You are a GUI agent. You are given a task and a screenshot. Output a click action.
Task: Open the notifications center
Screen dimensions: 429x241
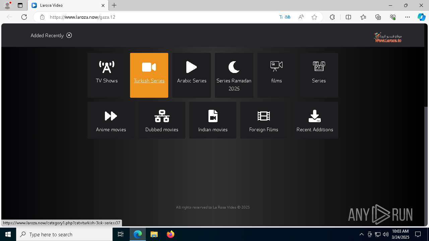pyautogui.click(x=418, y=234)
